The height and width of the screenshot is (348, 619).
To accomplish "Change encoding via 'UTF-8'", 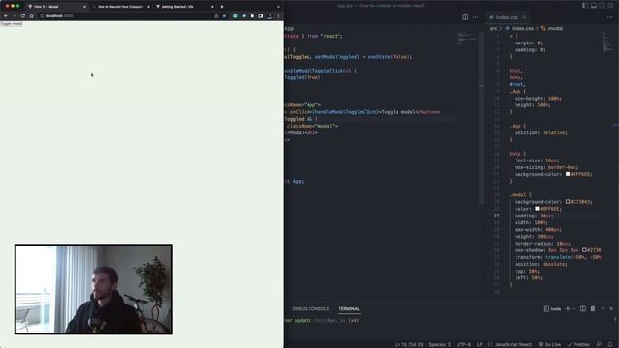I will point(463,344).
